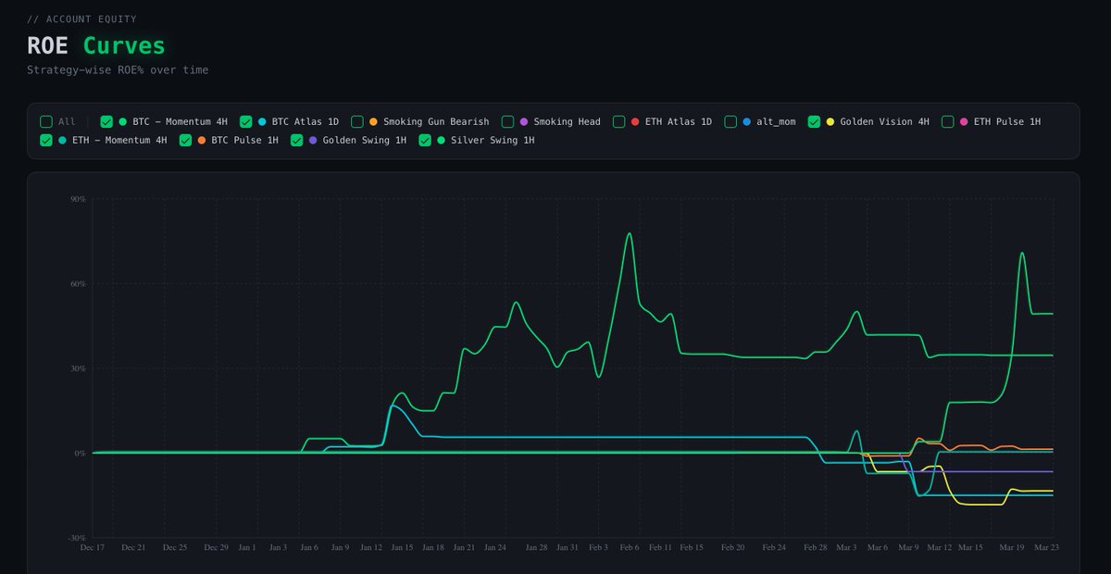Click the red dot beside ETH Atlas 1D
Viewport: 1111px width, 574px height.
point(635,121)
